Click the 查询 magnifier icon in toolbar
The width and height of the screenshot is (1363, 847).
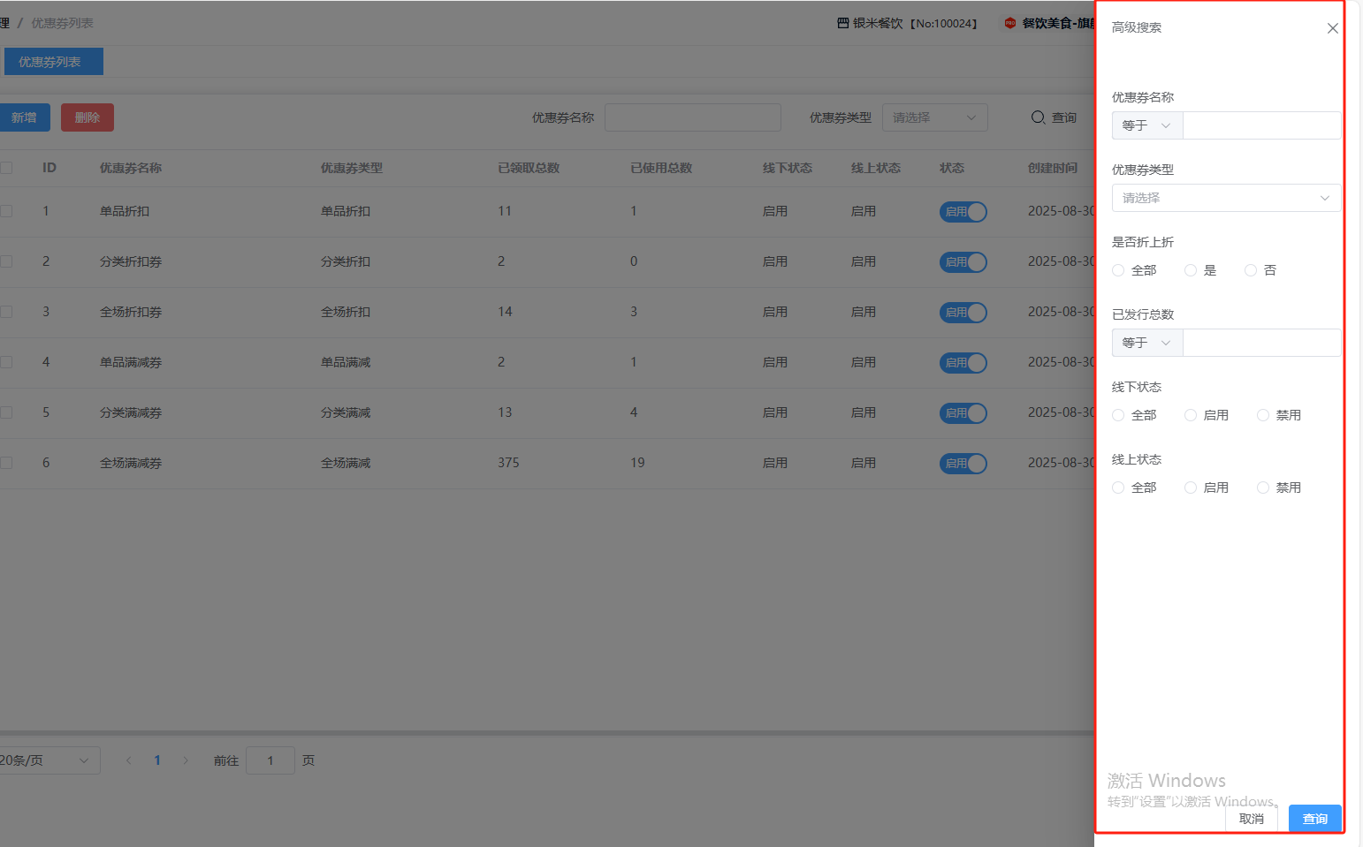tap(1038, 117)
